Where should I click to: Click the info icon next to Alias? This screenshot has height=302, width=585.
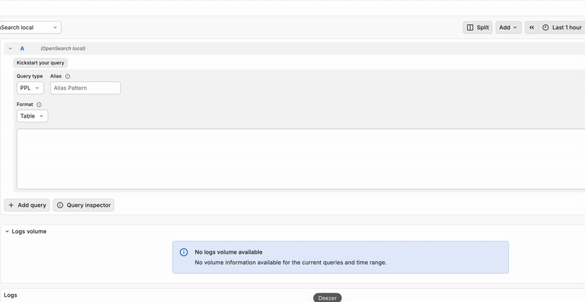pos(68,76)
